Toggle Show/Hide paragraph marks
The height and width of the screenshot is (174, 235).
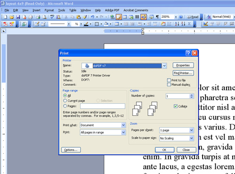[x=157, y=17]
